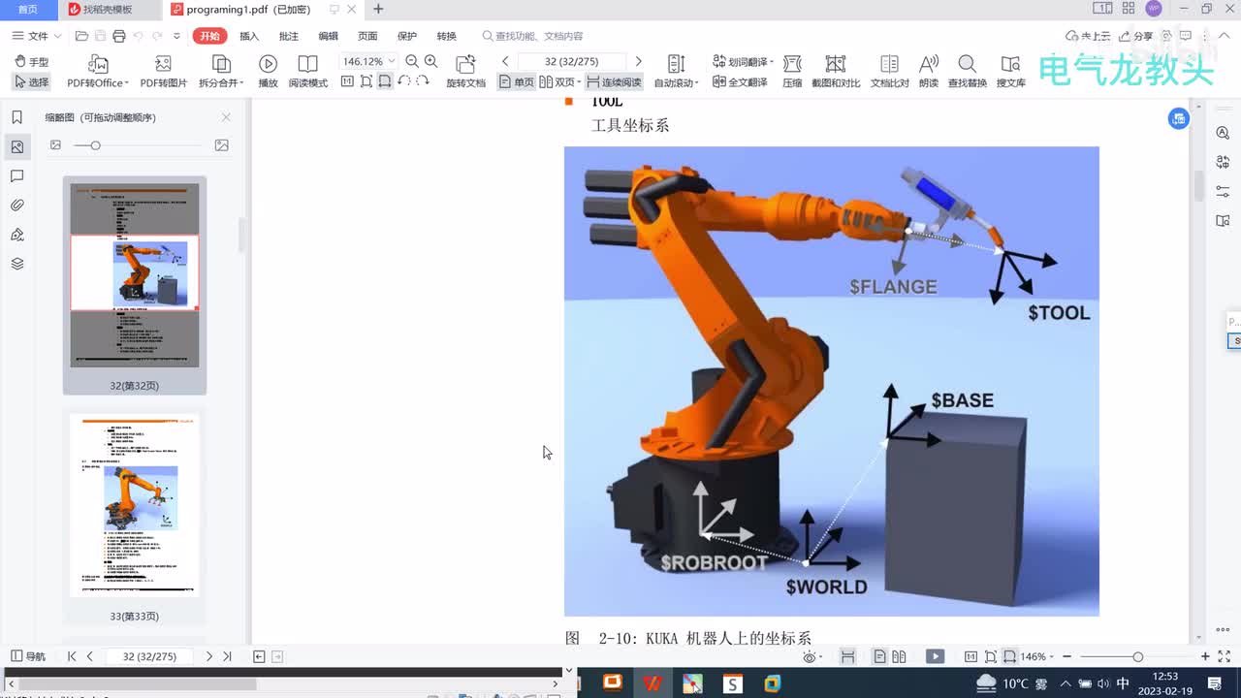Click the print icon in quick toolbar

coord(118,36)
